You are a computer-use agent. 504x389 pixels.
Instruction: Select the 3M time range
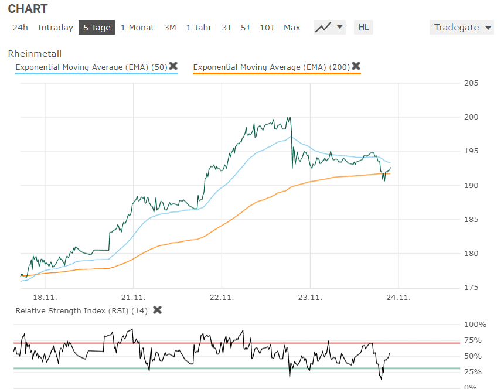170,28
